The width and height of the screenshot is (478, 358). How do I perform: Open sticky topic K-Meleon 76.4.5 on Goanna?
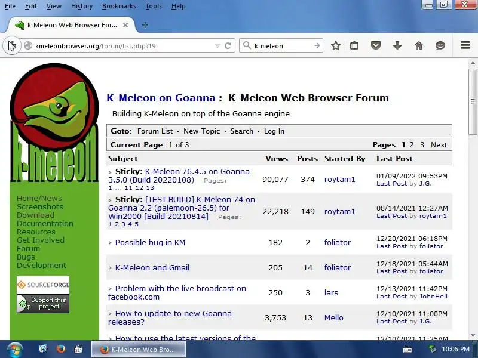click(x=179, y=175)
